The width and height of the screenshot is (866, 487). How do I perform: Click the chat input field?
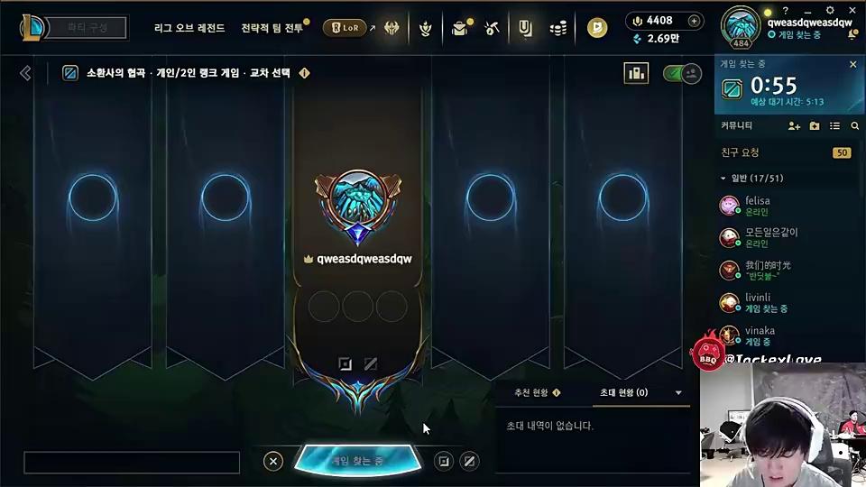[132, 462]
